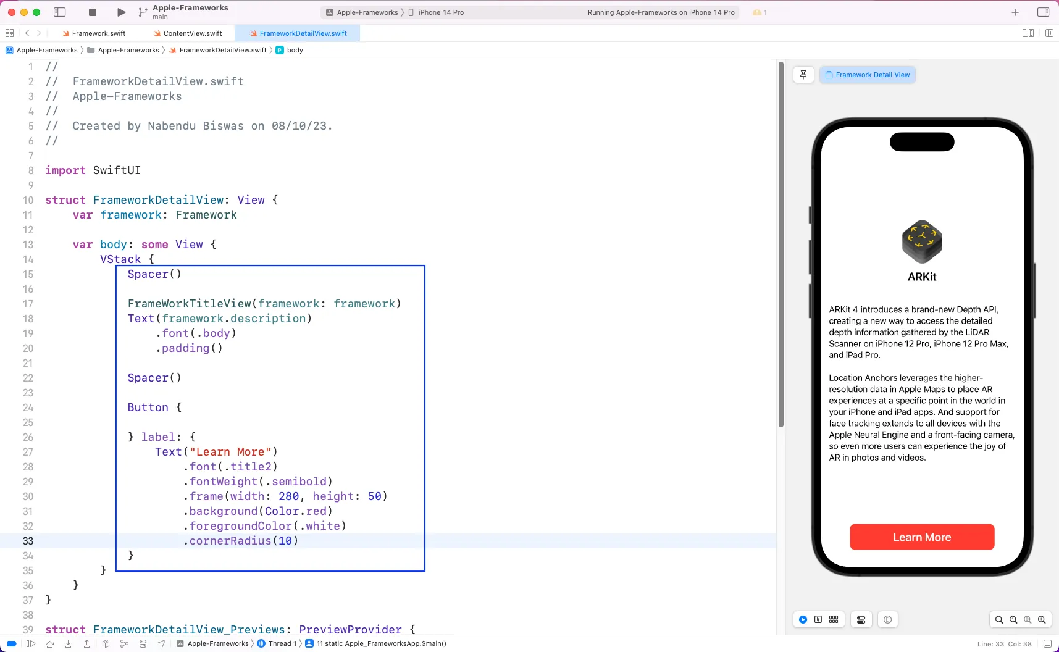The width and height of the screenshot is (1059, 652).
Task: Step over in the debugger
Action: pyautogui.click(x=50, y=643)
